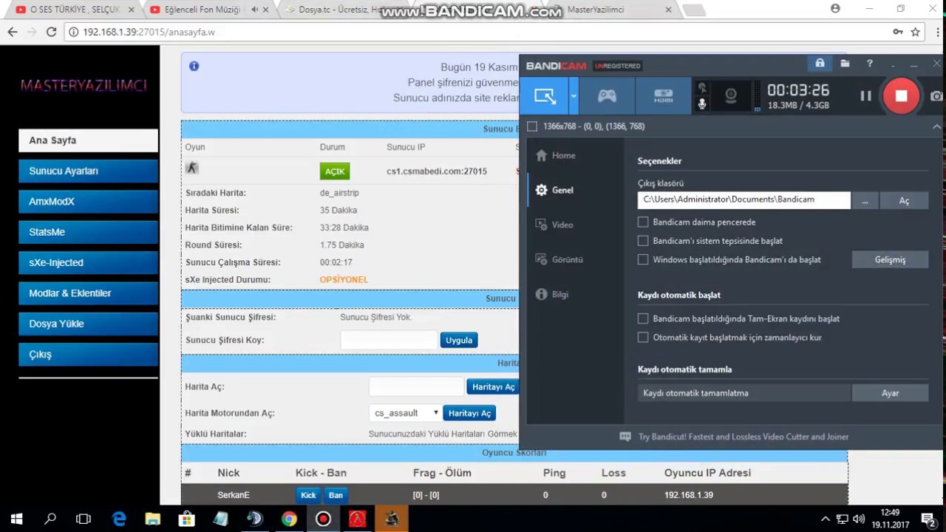Stop the recording with red button
This screenshot has width=946, height=532.
[x=901, y=96]
